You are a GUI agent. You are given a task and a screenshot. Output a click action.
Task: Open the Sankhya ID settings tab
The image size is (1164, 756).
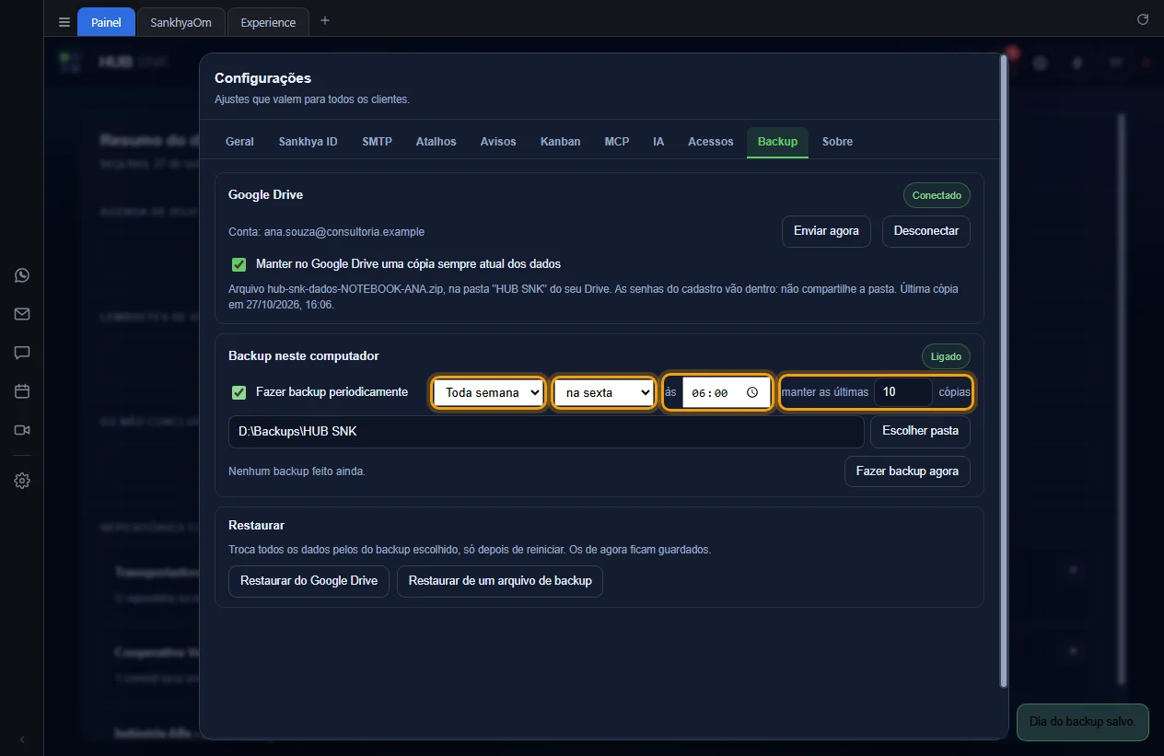click(x=308, y=142)
